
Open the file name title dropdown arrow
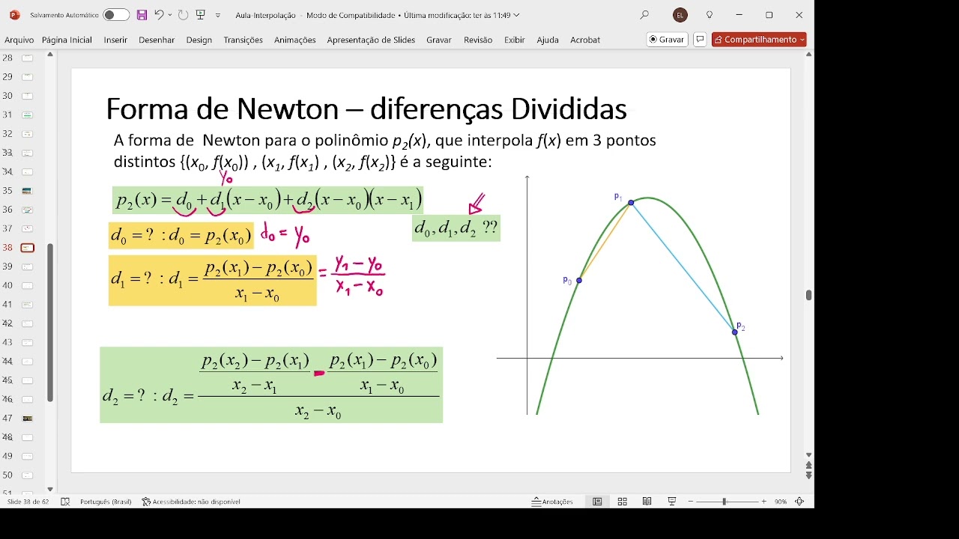(x=517, y=15)
